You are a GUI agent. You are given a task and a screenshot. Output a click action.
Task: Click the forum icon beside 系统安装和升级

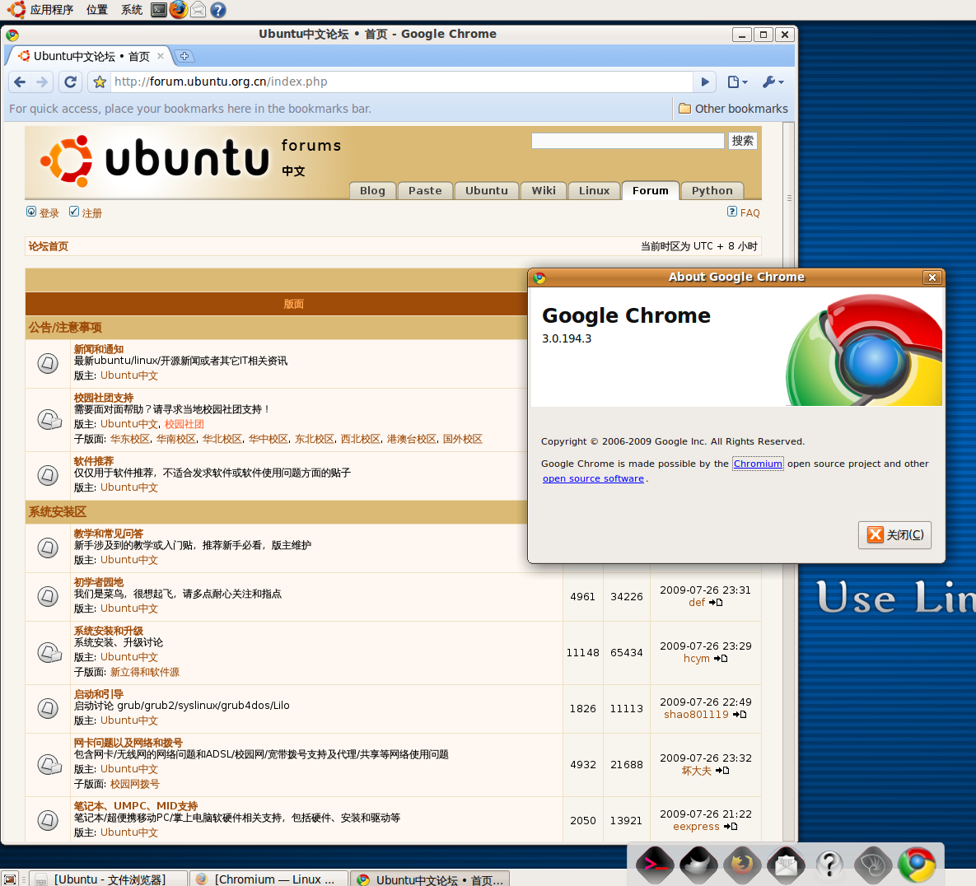pos(49,652)
